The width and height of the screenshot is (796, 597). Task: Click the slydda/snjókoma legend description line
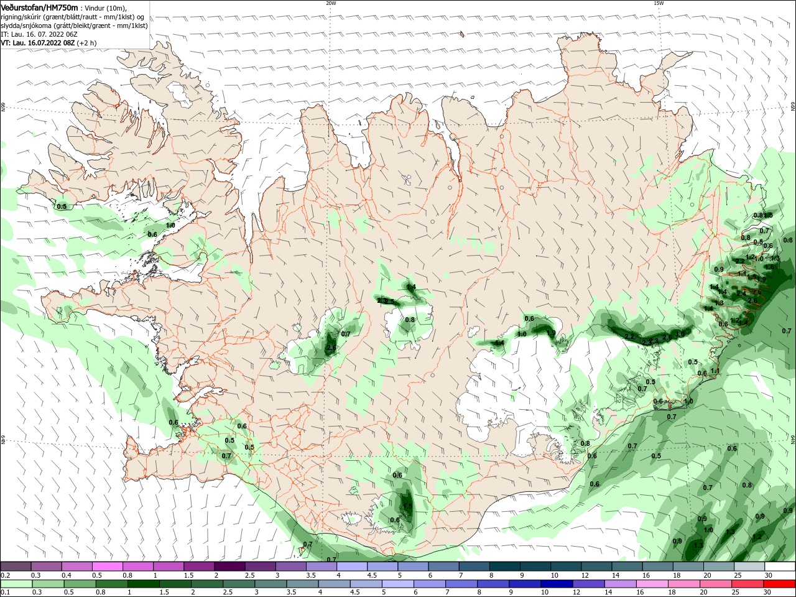(x=74, y=26)
